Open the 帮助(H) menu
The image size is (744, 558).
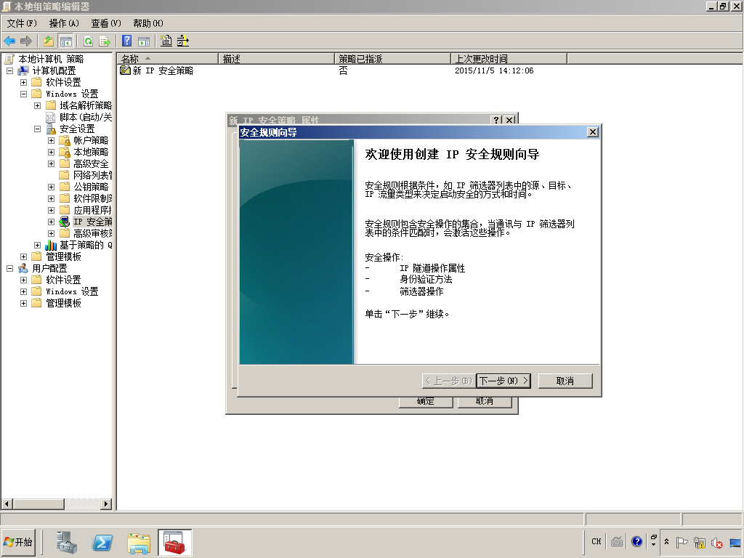[147, 23]
